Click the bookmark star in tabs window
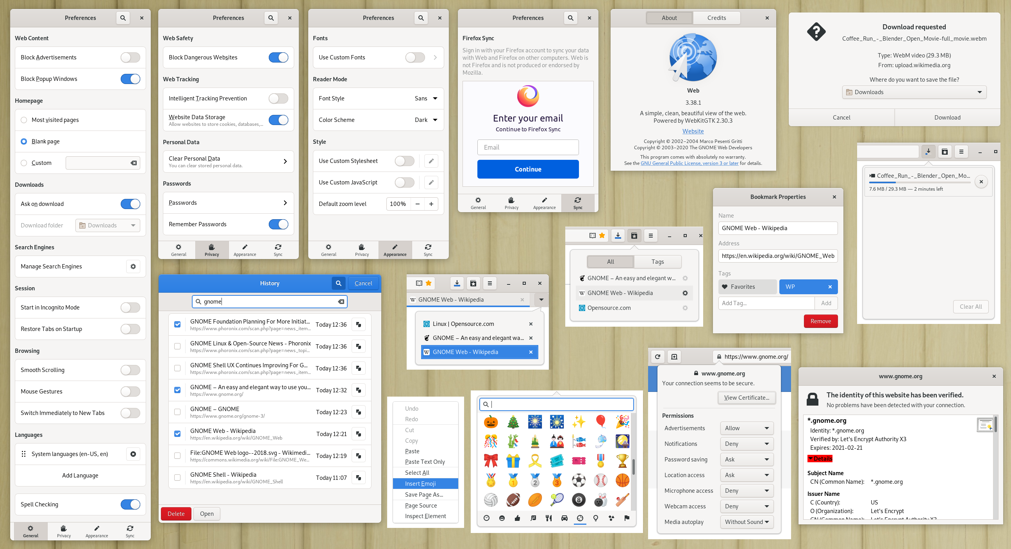The height and width of the screenshot is (549, 1011). click(429, 283)
